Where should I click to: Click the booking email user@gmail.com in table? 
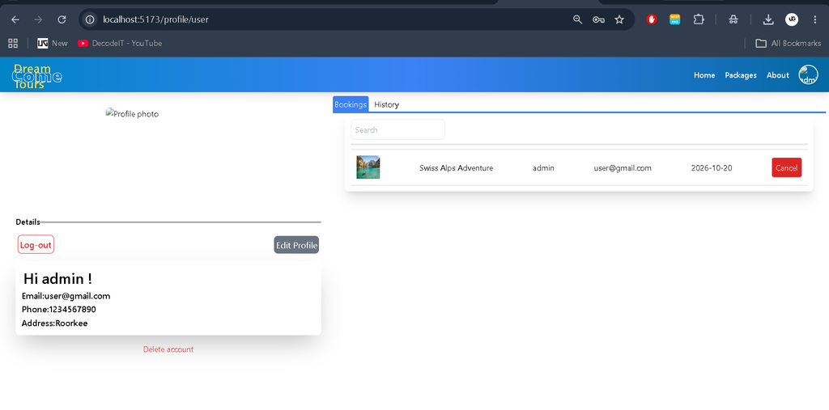tap(623, 168)
